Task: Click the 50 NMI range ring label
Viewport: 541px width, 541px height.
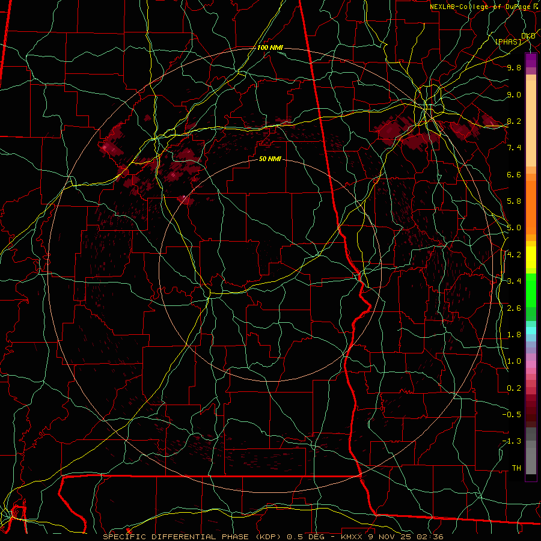Action: (270, 159)
